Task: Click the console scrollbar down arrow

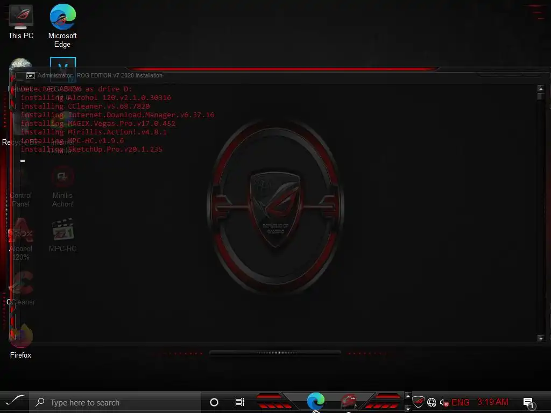Action: point(541,339)
